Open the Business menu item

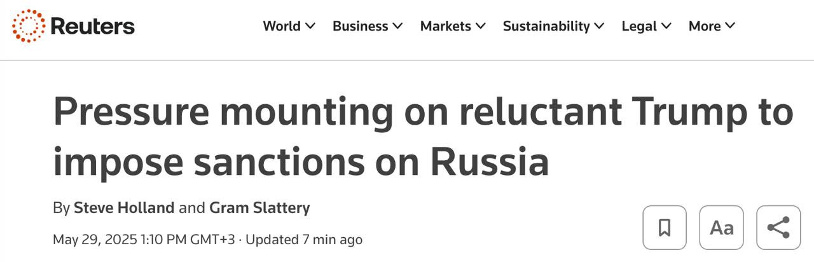360,26
